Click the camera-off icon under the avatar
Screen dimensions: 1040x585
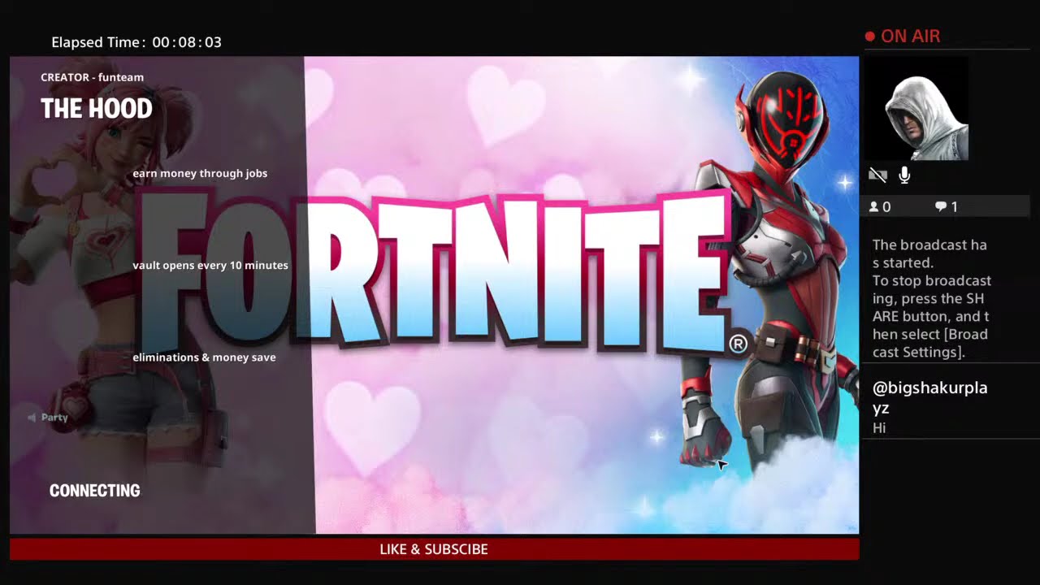(877, 175)
